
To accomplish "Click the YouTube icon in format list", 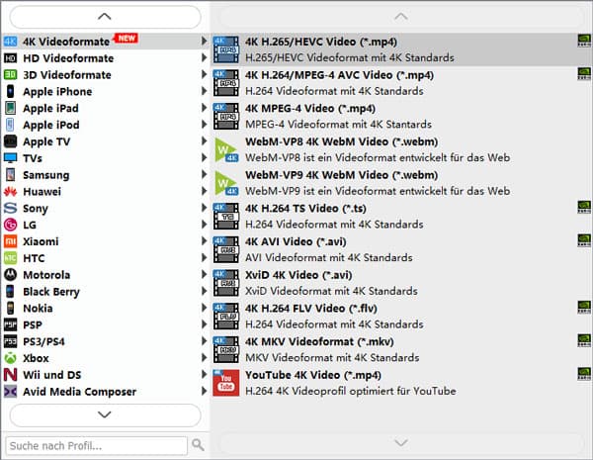I will pos(226,383).
